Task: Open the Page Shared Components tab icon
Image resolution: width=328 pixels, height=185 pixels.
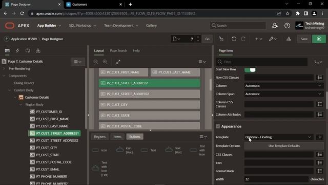Action: point(38,50)
